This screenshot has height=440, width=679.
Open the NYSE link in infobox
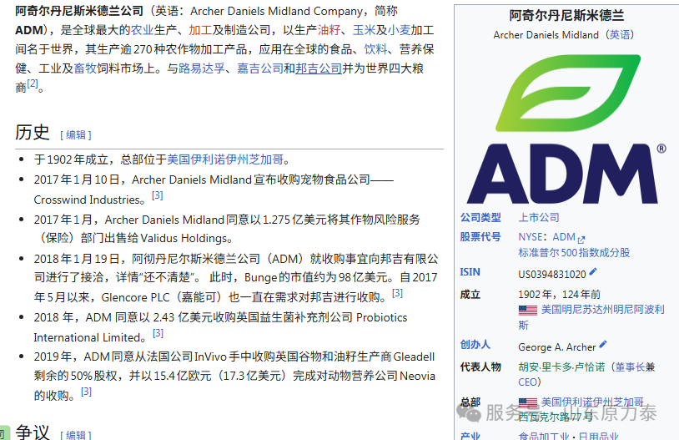tap(530, 237)
